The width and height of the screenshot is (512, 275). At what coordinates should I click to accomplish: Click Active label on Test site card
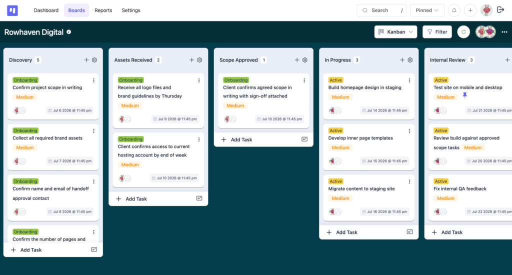tap(441, 80)
